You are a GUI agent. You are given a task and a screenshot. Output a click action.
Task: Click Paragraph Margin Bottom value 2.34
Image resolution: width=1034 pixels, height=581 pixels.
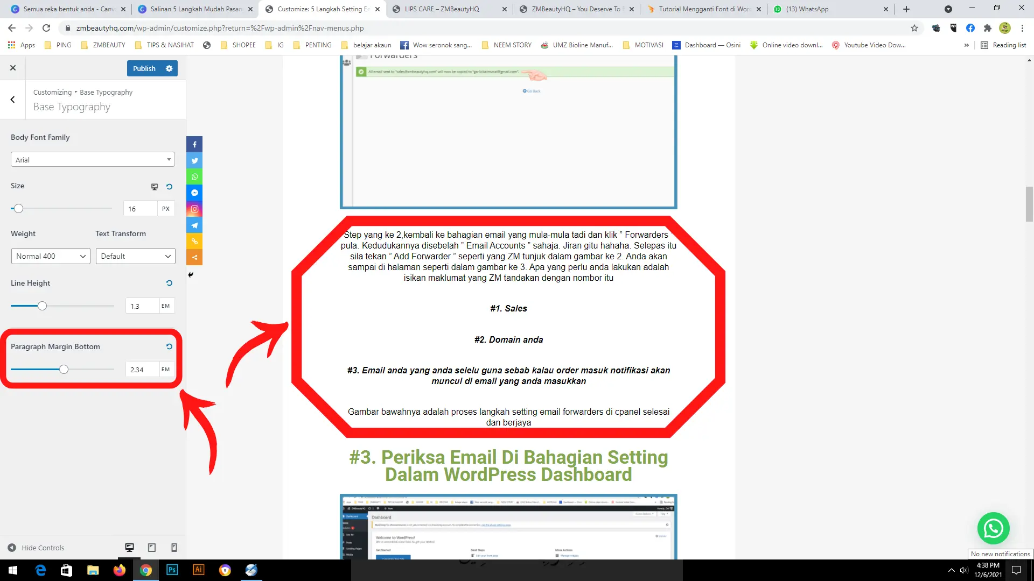point(142,370)
